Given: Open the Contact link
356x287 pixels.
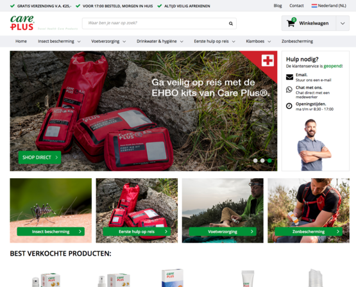Looking at the screenshot, I should coord(296,6).
